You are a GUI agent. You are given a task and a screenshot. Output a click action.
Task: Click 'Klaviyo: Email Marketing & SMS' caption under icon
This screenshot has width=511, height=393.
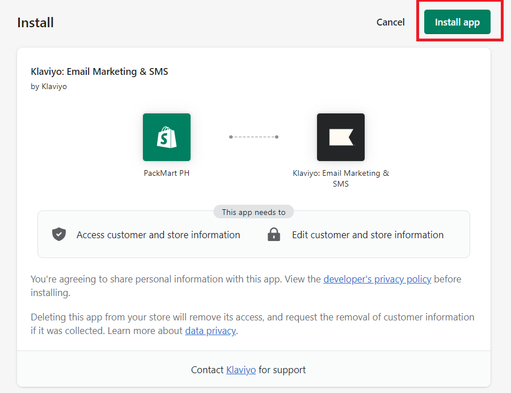pyautogui.click(x=340, y=178)
